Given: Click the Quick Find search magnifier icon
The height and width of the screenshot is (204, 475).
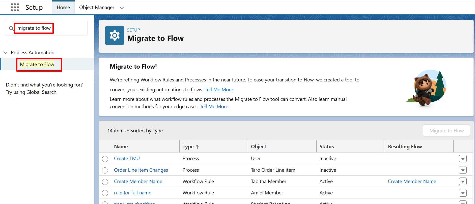Looking at the screenshot, I should click(x=11, y=28).
